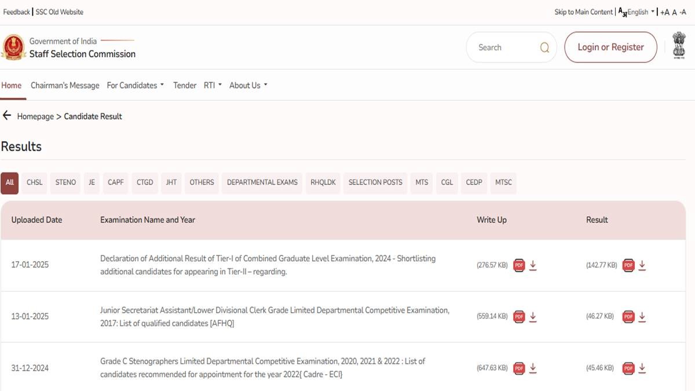
Task: Expand the RTI dropdown menu
Action: [x=213, y=85]
